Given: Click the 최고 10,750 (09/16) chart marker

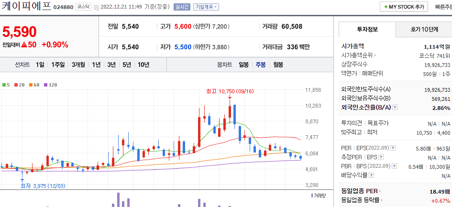Looking at the screenshot, I should click(230, 91).
